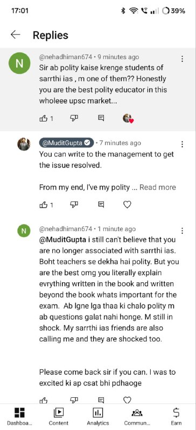The height and width of the screenshot is (430, 196).
Task: Toggle the creator heart on the first comment
Action: click(128, 118)
